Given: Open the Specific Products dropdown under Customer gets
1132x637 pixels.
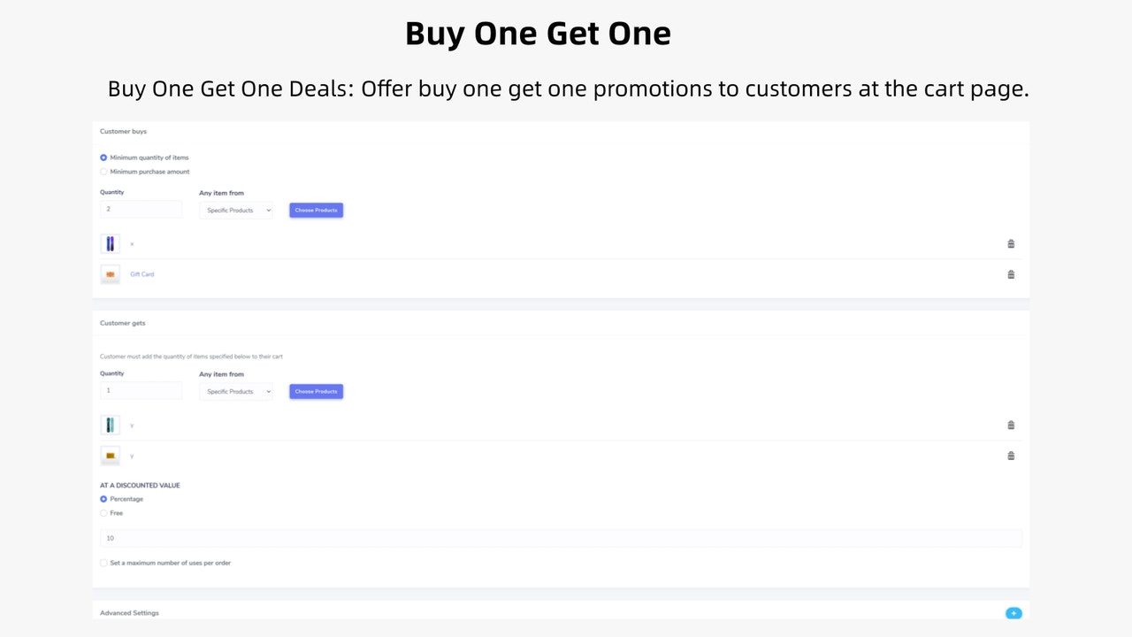Looking at the screenshot, I should point(235,391).
